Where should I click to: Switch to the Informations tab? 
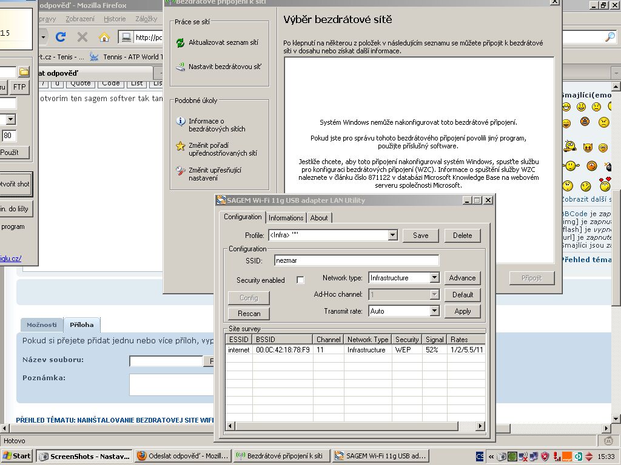[286, 218]
